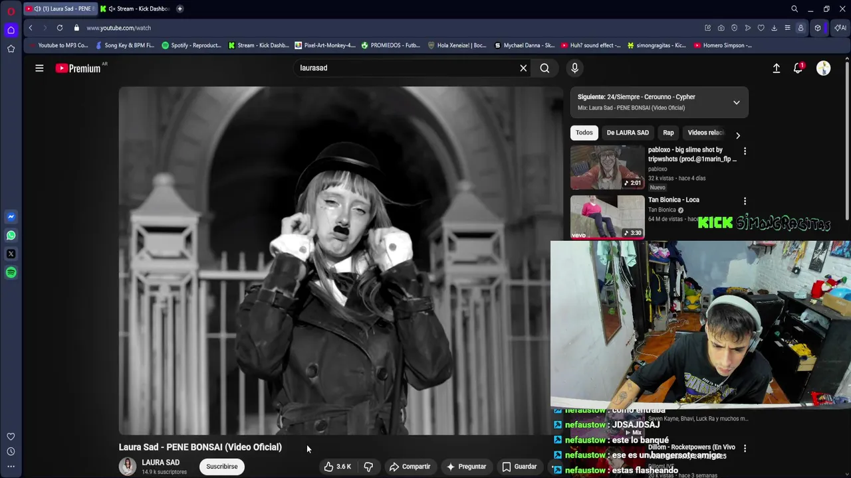Open Hola Xeneize! Boca bookmark
This screenshot has height=478, width=851.
(x=457, y=45)
